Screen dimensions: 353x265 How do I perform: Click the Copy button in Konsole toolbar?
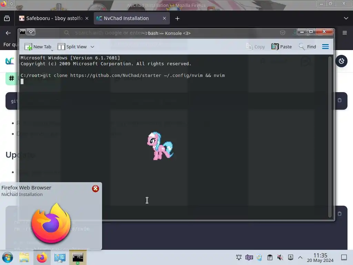tap(255, 47)
